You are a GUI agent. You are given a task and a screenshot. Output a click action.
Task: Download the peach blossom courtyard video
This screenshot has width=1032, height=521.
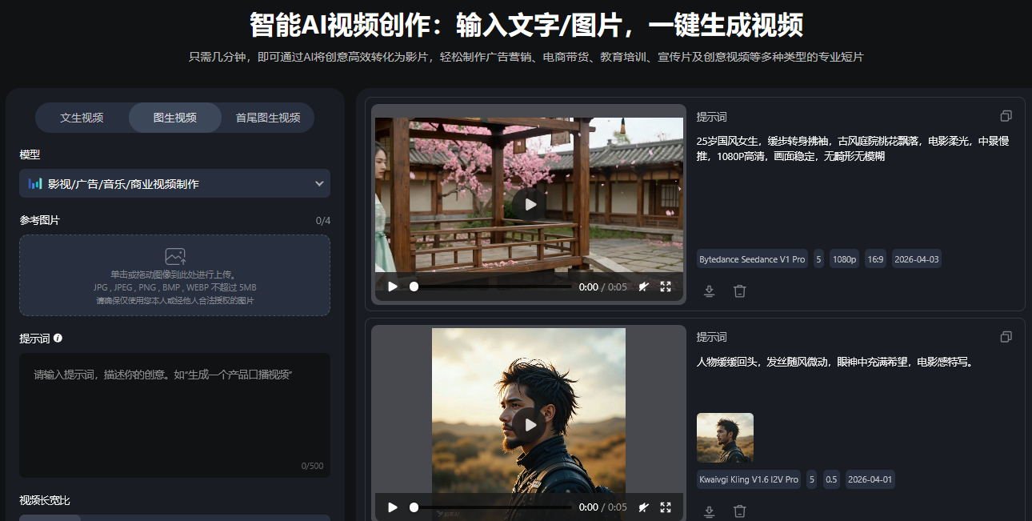click(x=709, y=291)
